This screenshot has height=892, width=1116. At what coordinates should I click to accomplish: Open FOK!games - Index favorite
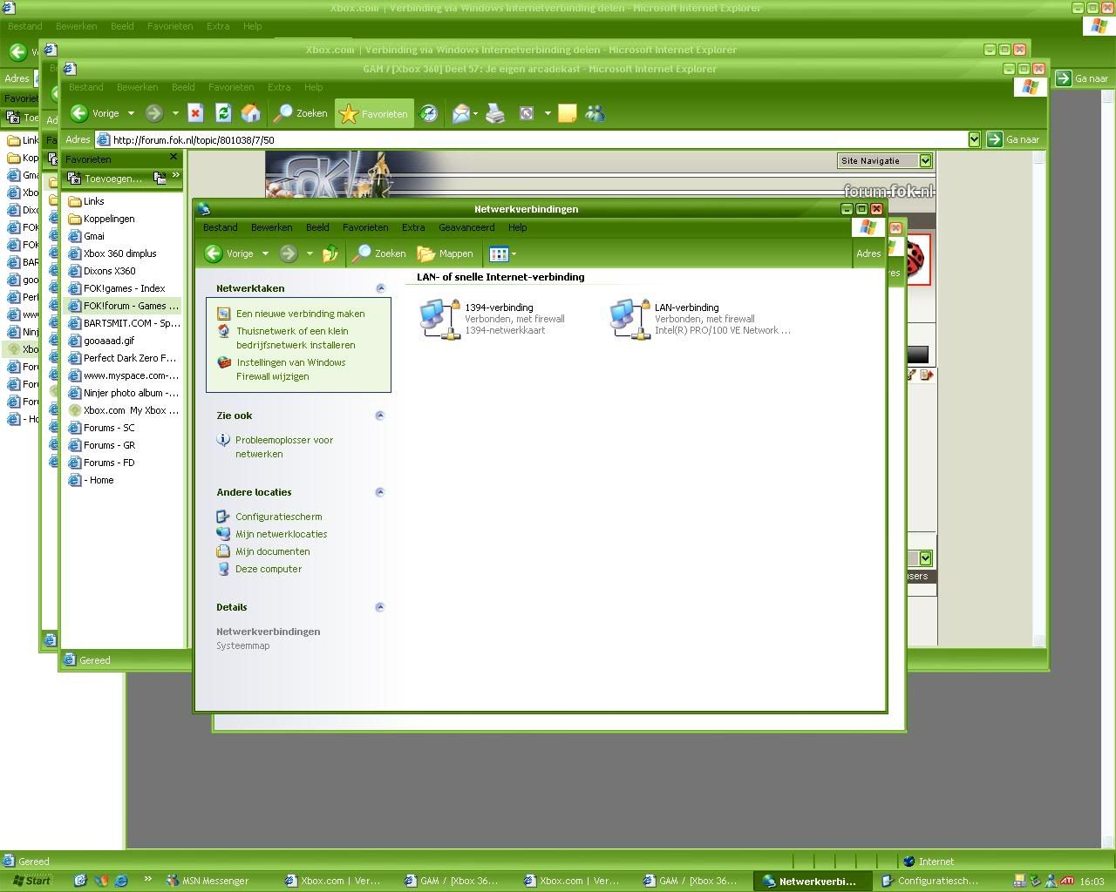pyautogui.click(x=116, y=288)
